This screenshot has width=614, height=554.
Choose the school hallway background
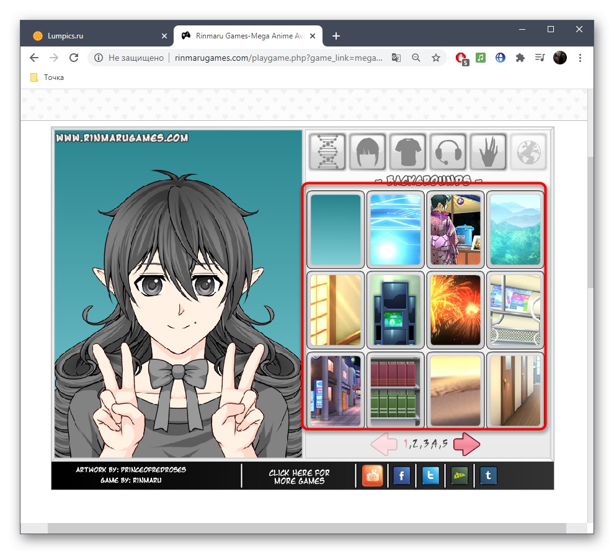[x=515, y=390]
